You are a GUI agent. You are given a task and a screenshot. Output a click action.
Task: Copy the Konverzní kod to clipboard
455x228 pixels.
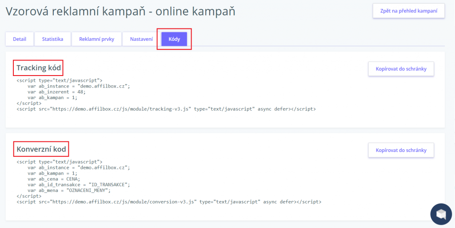[x=401, y=150]
